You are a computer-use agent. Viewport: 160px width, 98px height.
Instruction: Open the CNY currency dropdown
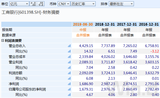pyautogui.click(x=64, y=4)
